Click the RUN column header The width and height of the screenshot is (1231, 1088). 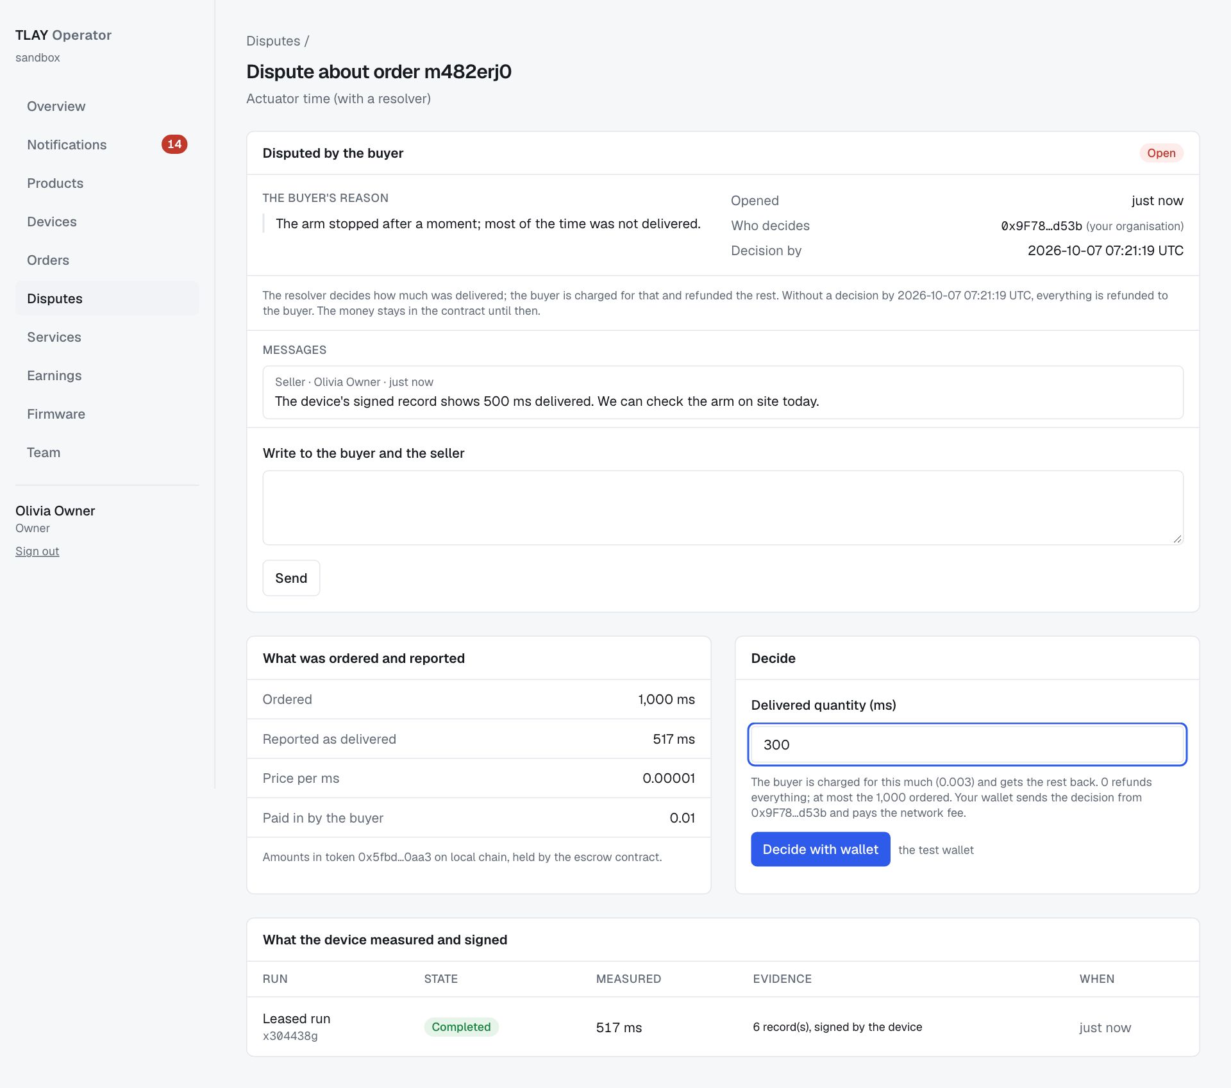[x=275, y=979]
